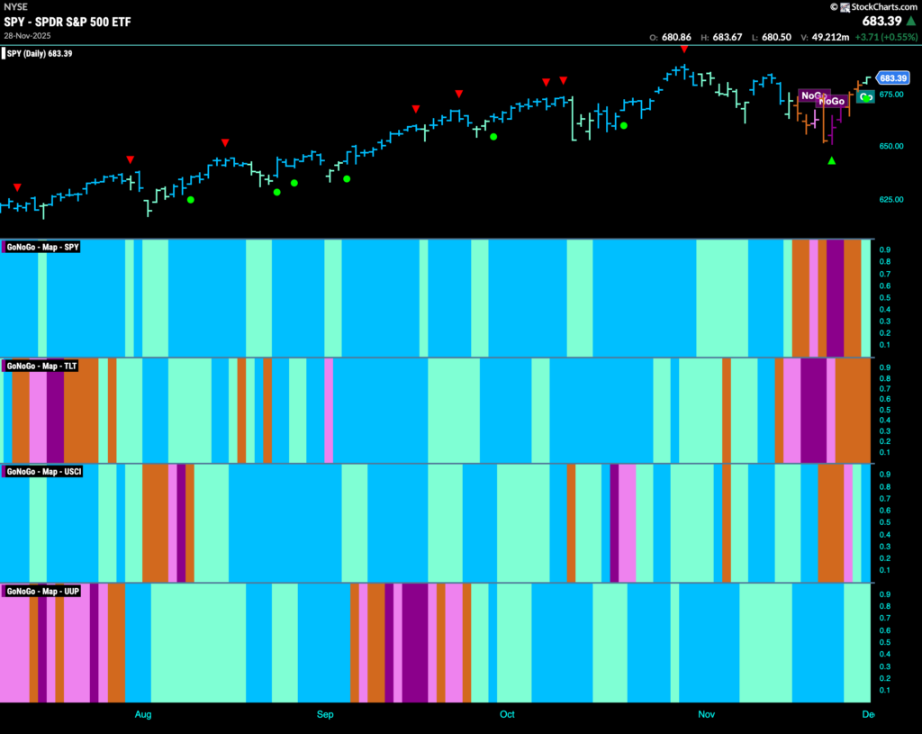The width and height of the screenshot is (922, 734).
Task: Click the low value 680.50
Action: click(776, 37)
